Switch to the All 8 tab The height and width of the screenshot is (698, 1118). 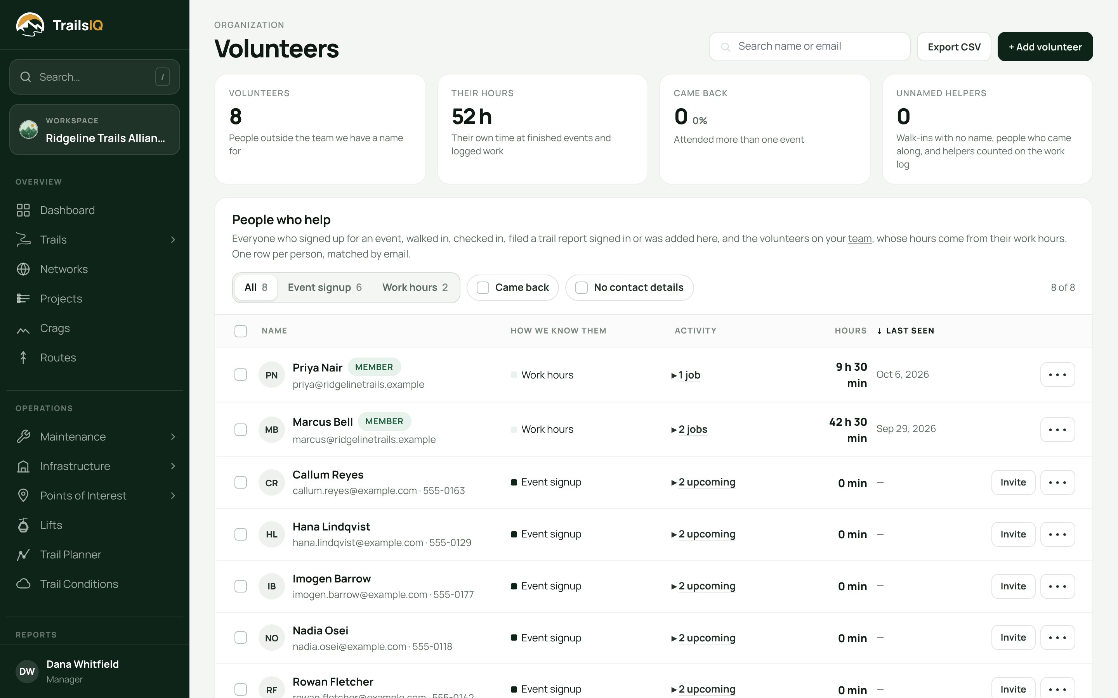point(255,288)
